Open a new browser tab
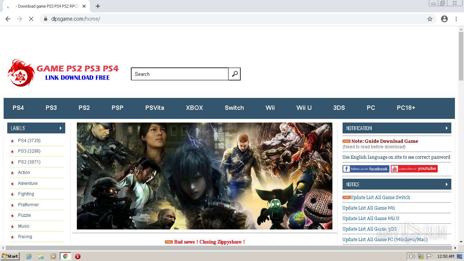464x261 pixels. tap(98, 6)
